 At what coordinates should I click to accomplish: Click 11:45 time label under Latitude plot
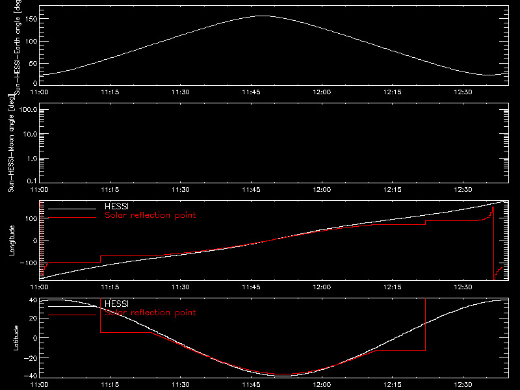(251, 385)
